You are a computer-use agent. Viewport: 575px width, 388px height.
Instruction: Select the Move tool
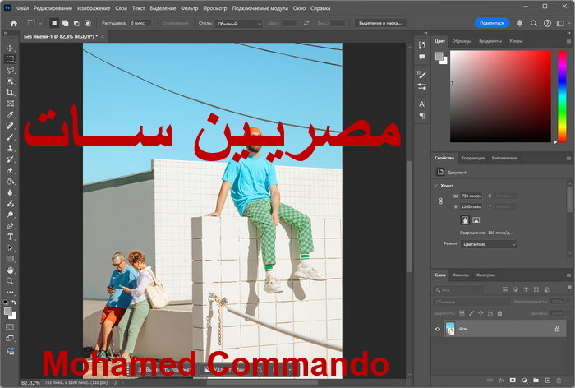click(x=11, y=48)
